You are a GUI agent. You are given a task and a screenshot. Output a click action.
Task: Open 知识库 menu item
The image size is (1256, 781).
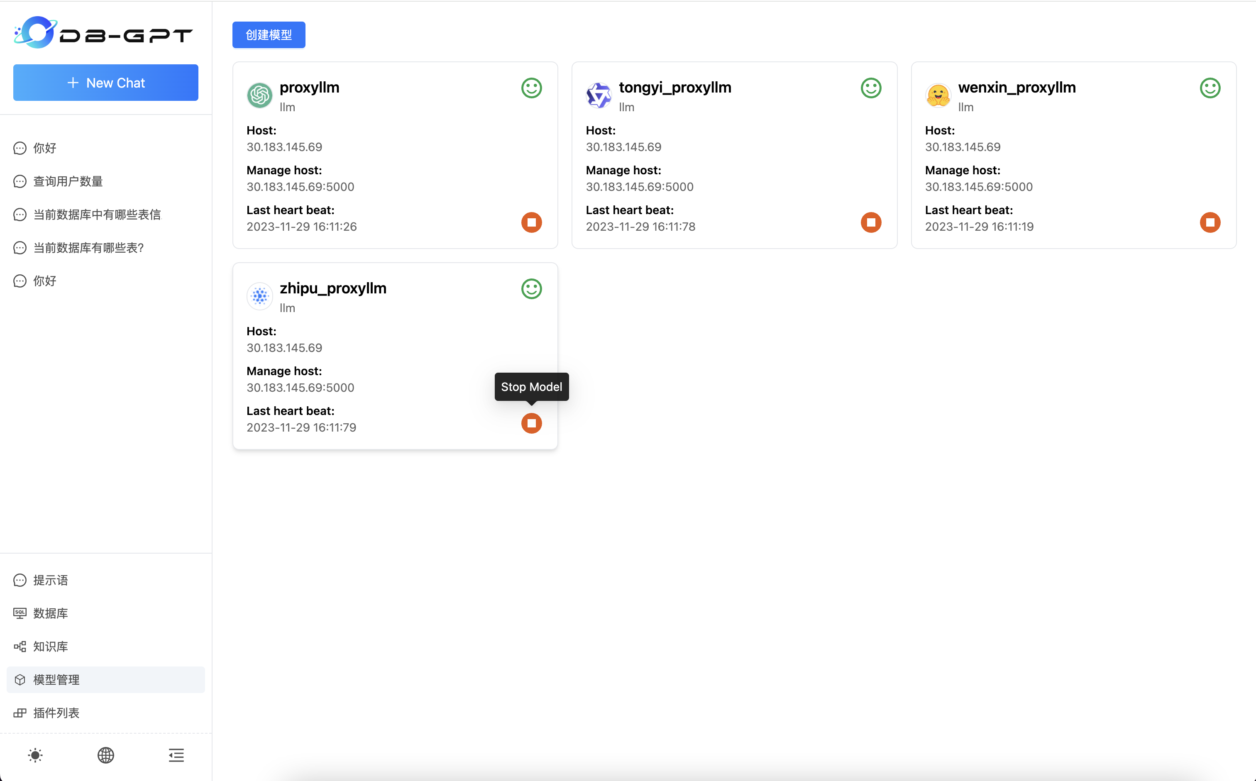pos(50,646)
